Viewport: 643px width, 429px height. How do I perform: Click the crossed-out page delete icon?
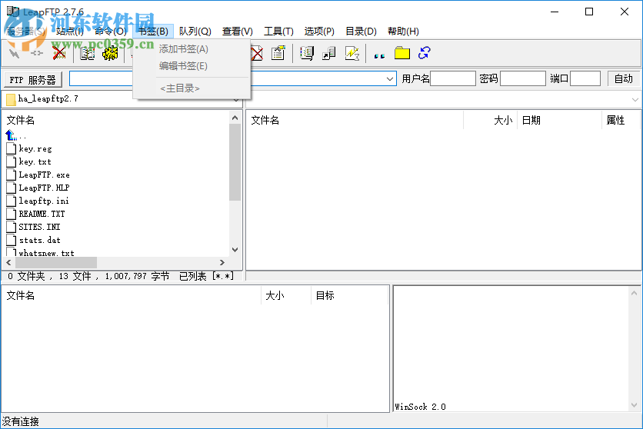[x=257, y=53]
